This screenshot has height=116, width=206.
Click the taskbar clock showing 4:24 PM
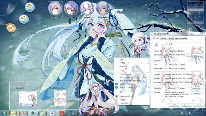coord(198,113)
